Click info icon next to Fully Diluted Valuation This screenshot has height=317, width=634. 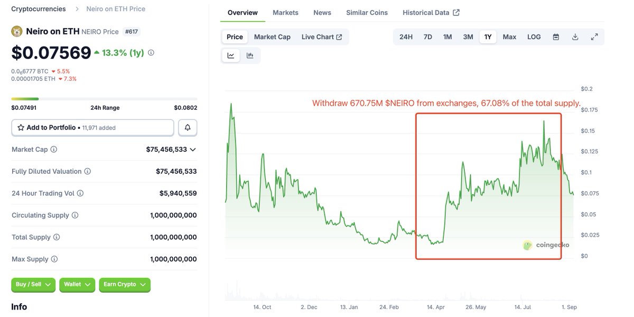click(x=88, y=172)
